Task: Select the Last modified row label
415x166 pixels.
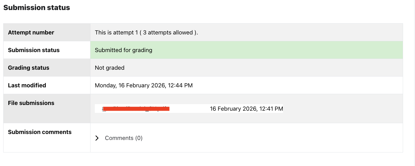Action: click(27, 85)
